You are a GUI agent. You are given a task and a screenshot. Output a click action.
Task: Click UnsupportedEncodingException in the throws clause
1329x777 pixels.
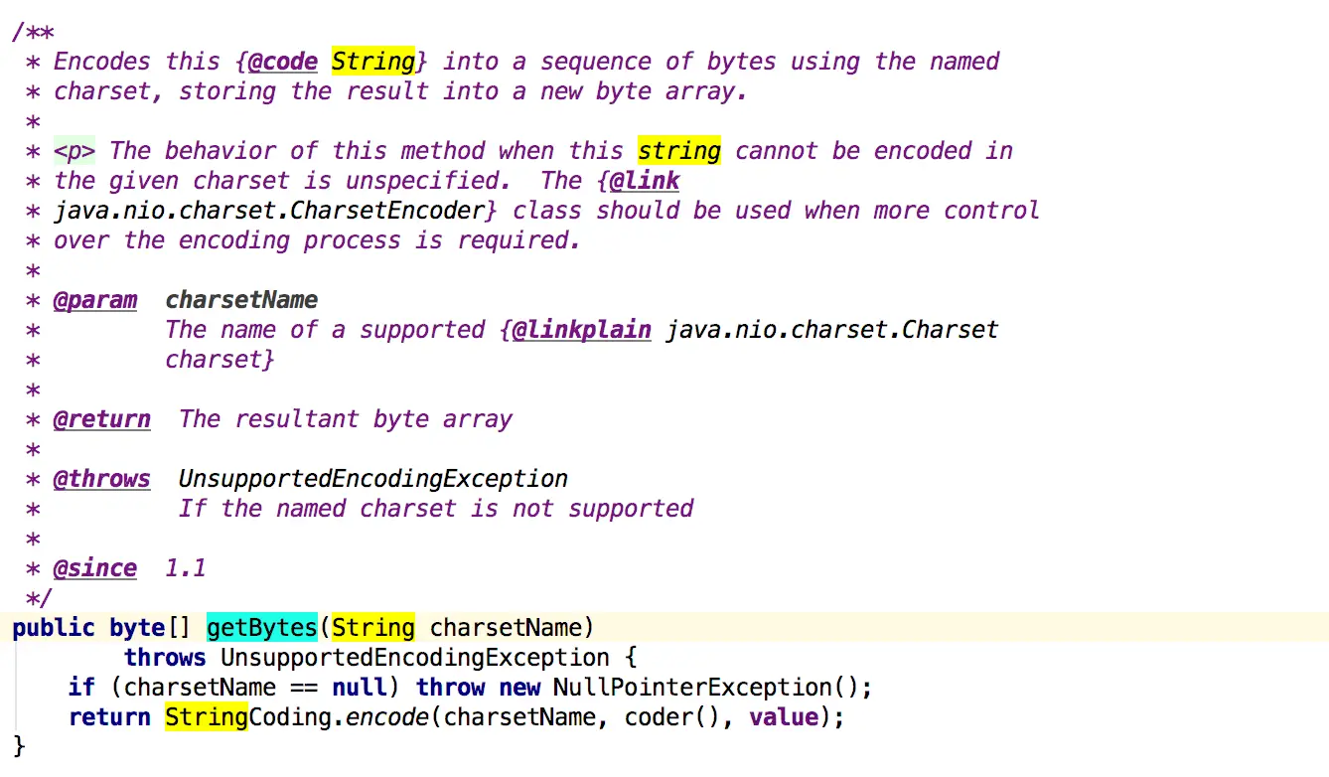[x=415, y=658]
